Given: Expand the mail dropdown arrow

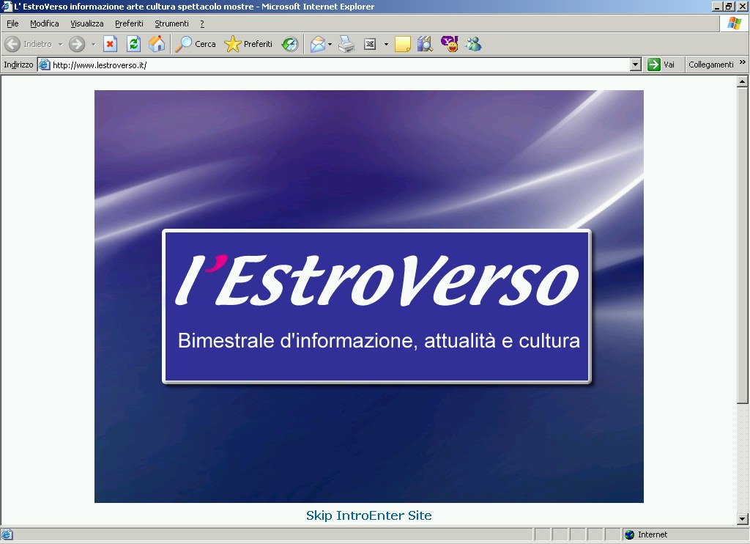Looking at the screenshot, I should tap(330, 44).
